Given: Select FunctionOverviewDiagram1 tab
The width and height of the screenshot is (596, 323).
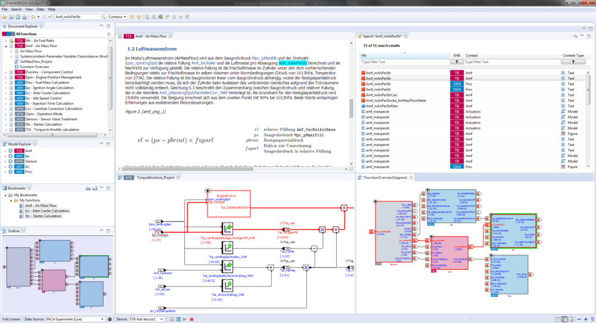Looking at the screenshot, I should click(x=386, y=178).
